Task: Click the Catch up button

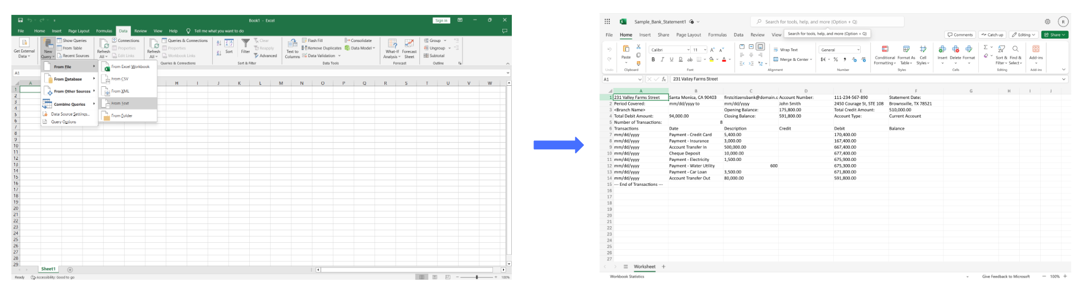Action: point(992,35)
